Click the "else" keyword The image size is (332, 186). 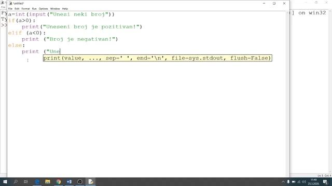click(15, 45)
